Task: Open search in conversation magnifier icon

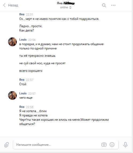Action: 104,5
